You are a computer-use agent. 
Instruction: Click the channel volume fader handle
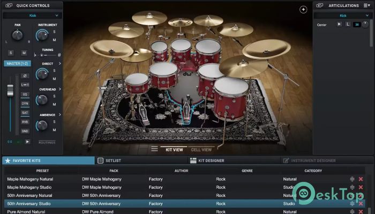[10, 90]
